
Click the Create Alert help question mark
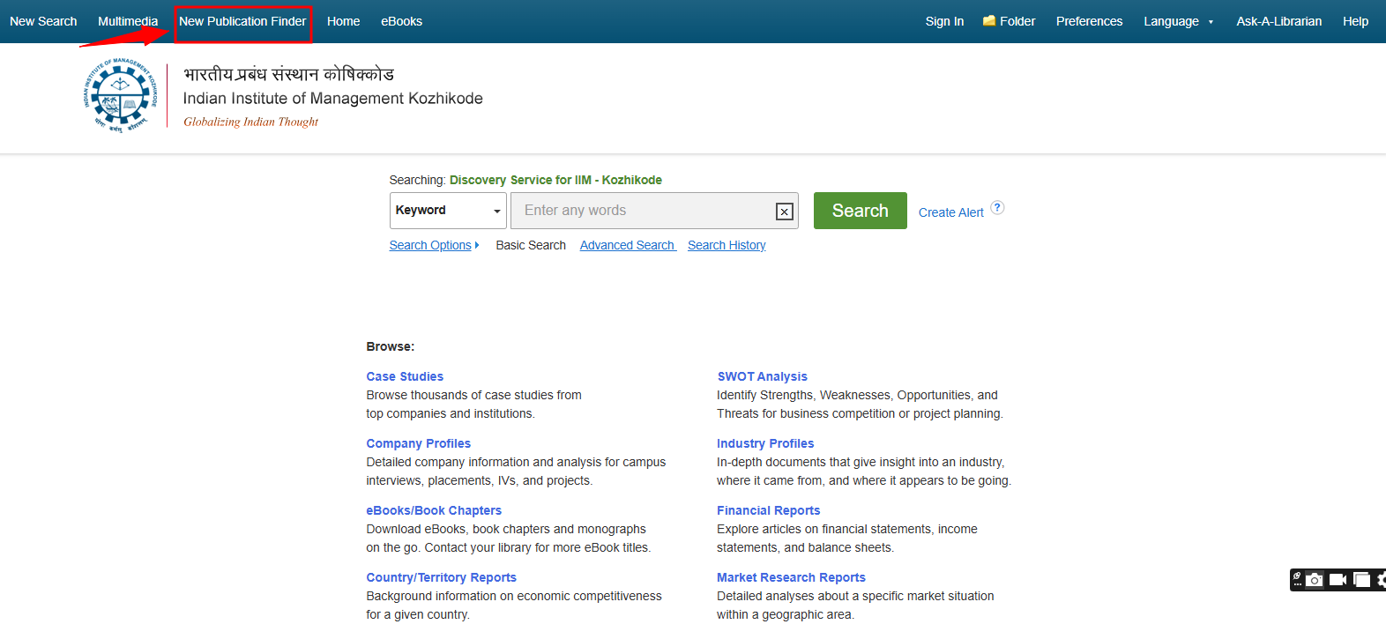[997, 208]
